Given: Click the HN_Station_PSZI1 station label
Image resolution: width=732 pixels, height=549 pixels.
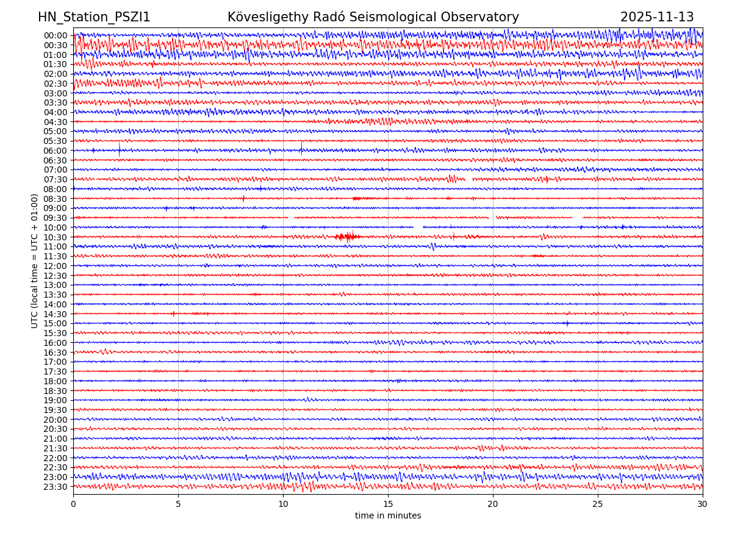Looking at the screenshot, I should click(94, 18).
